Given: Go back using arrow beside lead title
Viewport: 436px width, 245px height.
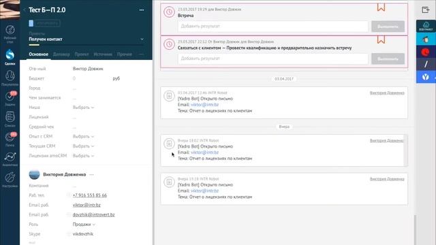Looking at the screenshot, I should click(25, 10).
